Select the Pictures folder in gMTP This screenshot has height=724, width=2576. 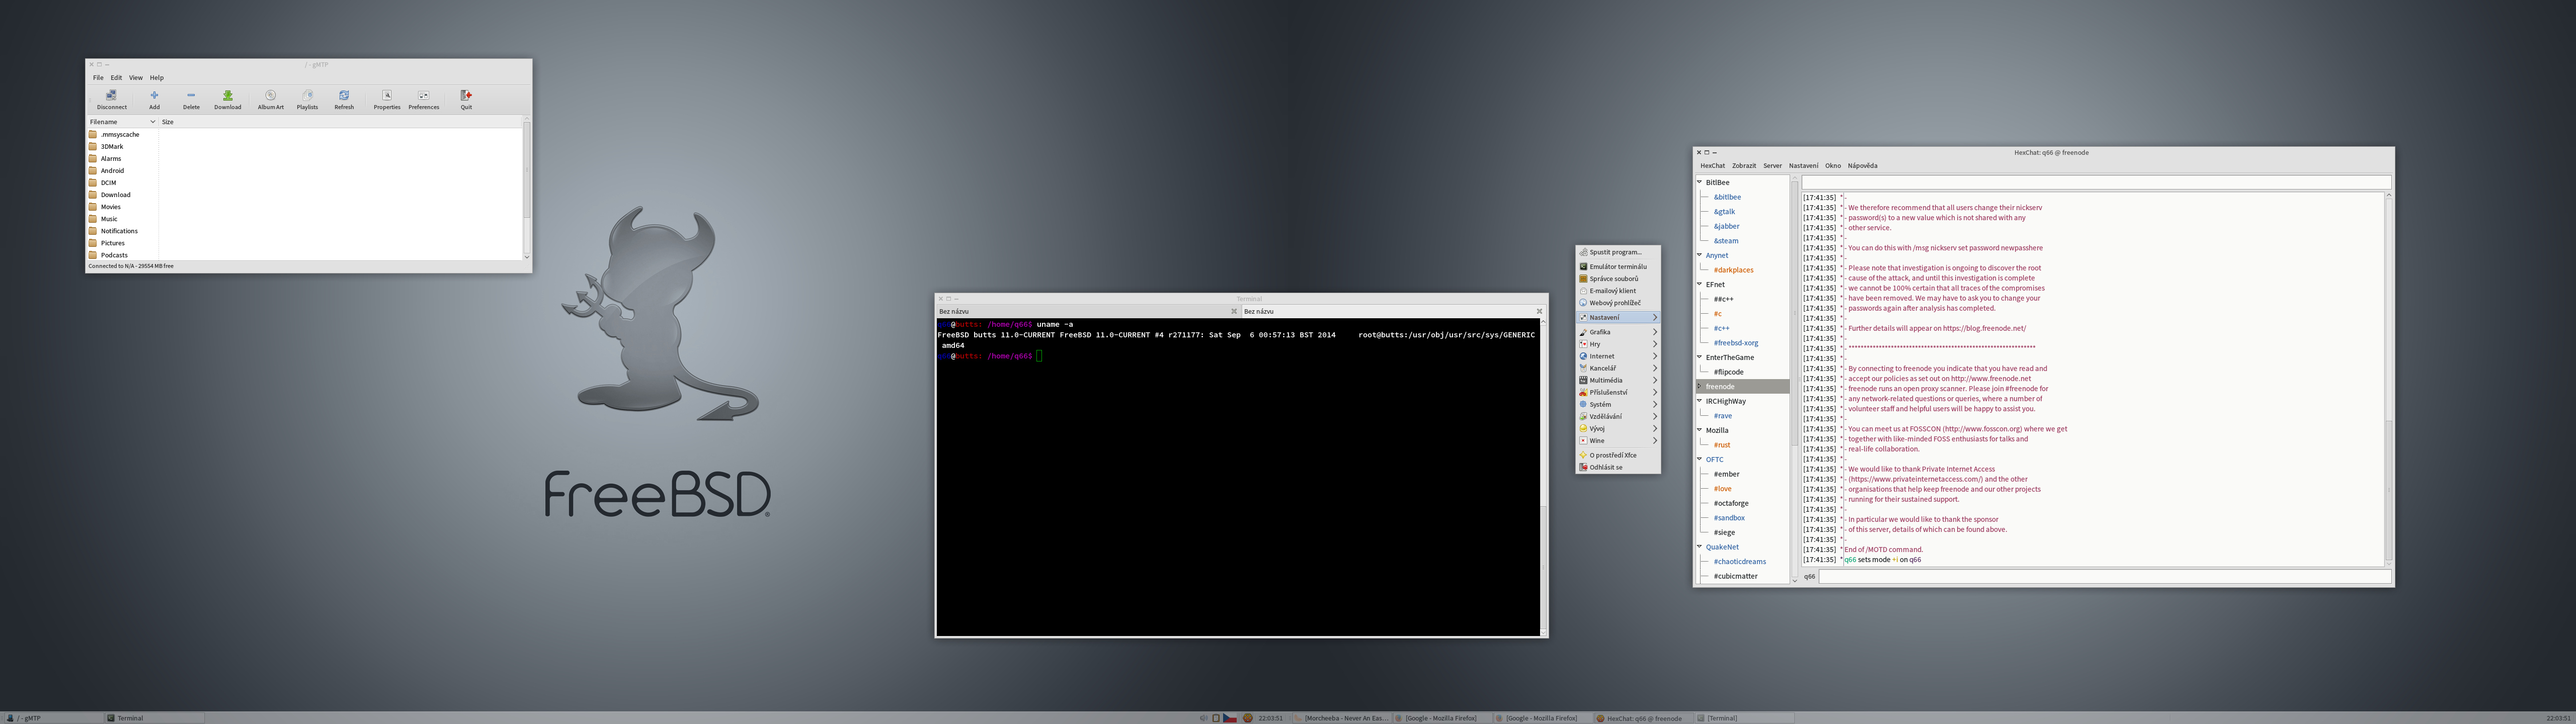pos(112,243)
